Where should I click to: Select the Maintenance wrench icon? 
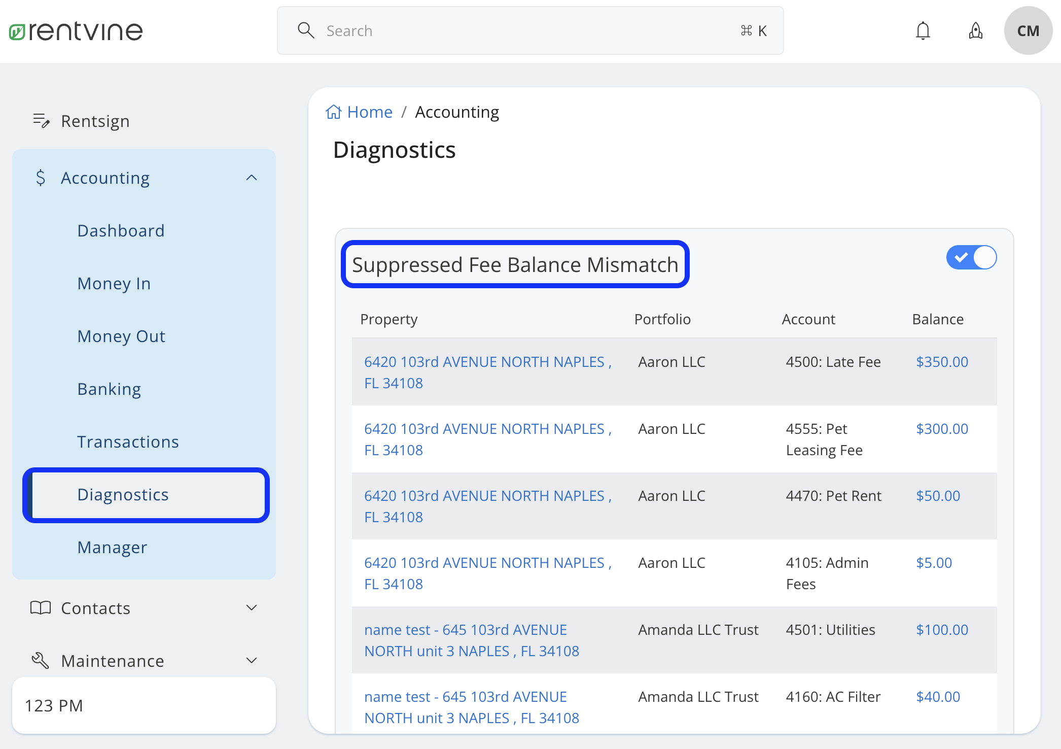coord(40,660)
